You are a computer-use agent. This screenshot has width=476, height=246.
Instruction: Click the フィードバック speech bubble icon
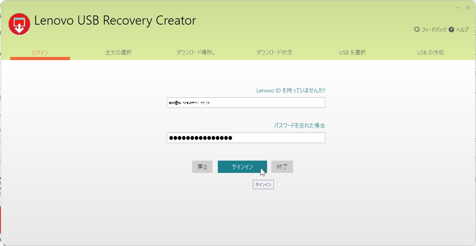pyautogui.click(x=417, y=30)
